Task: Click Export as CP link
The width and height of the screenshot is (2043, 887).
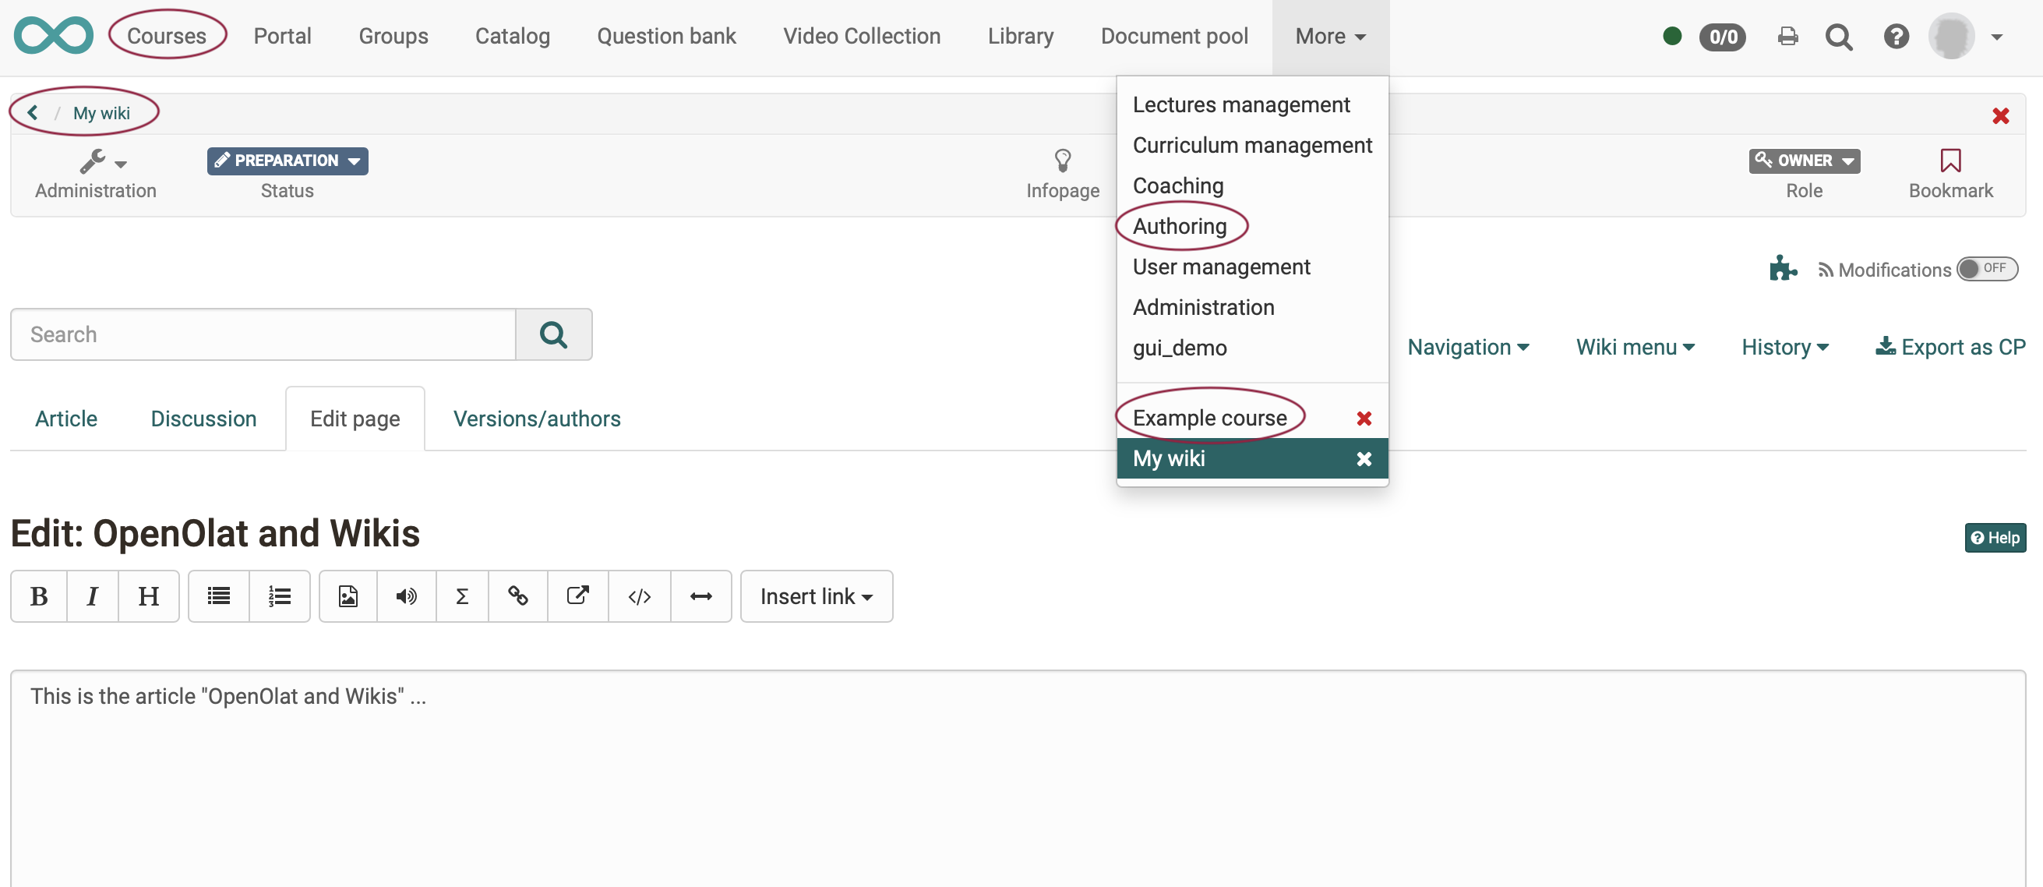Action: point(1949,347)
